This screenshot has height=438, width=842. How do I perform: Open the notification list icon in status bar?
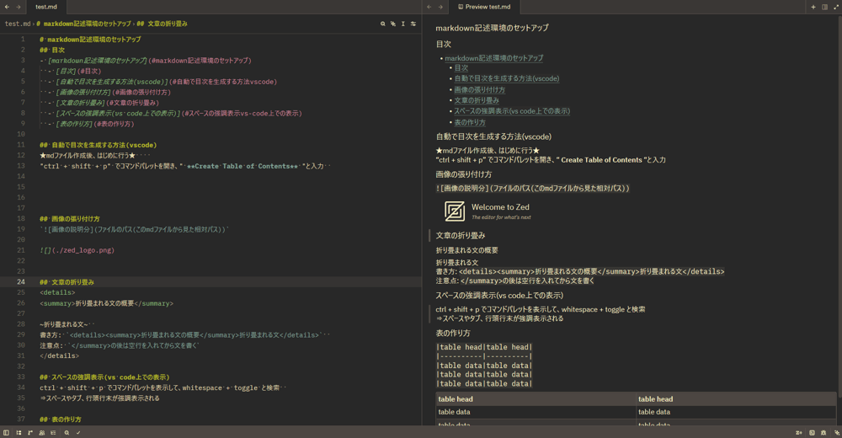(x=53, y=432)
